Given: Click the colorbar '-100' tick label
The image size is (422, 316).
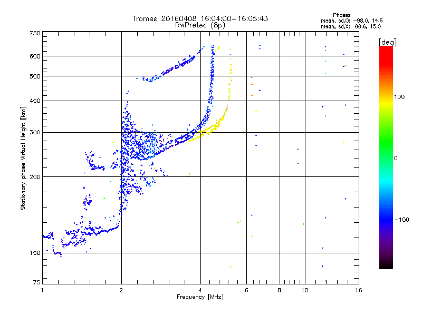Looking at the screenshot, I should [x=402, y=220].
